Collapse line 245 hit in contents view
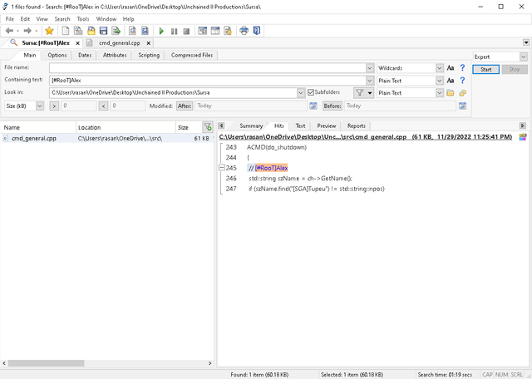 (x=222, y=167)
